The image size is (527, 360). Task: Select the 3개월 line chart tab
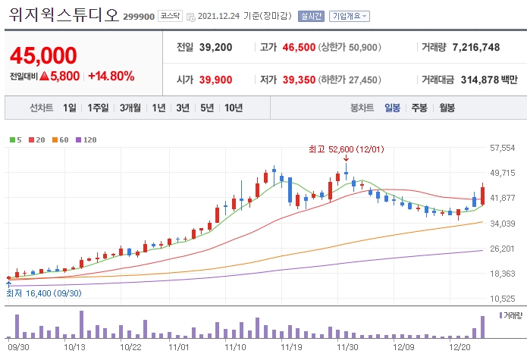click(130, 108)
